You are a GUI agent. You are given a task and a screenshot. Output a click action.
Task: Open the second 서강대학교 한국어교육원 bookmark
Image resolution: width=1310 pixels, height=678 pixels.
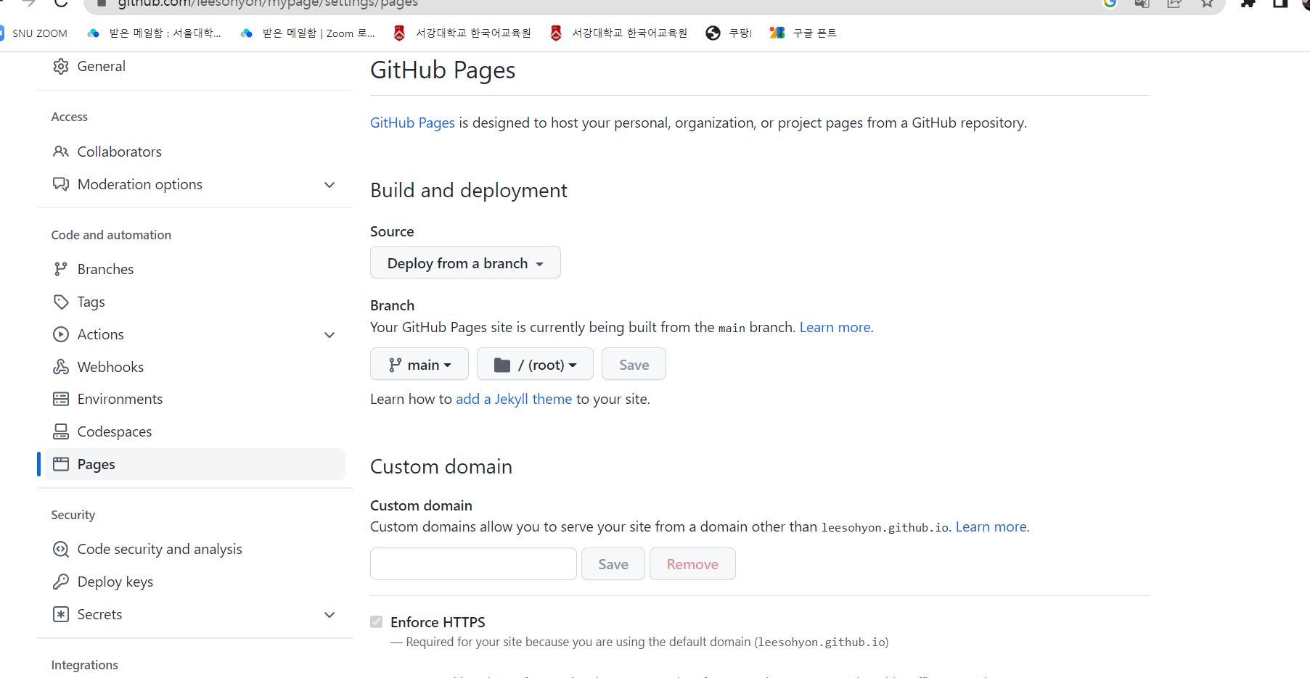click(618, 33)
